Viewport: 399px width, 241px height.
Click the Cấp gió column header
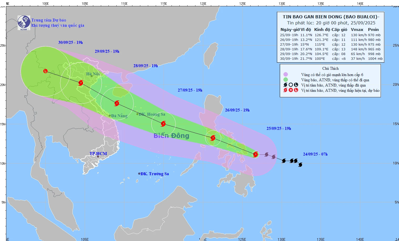tap(339, 30)
